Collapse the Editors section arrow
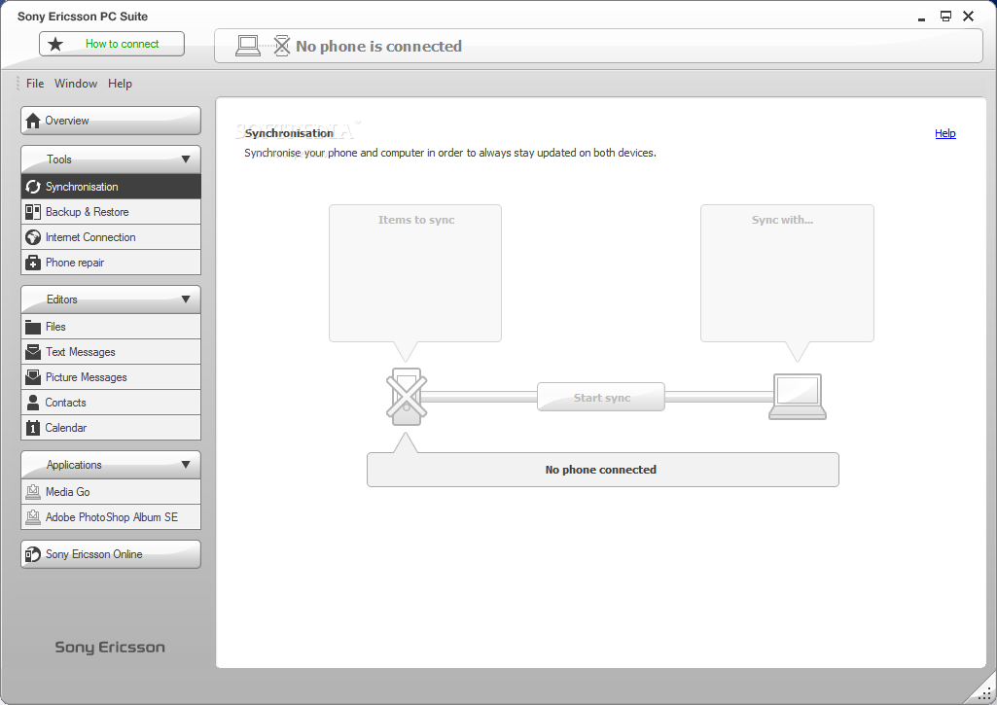 [x=186, y=300]
